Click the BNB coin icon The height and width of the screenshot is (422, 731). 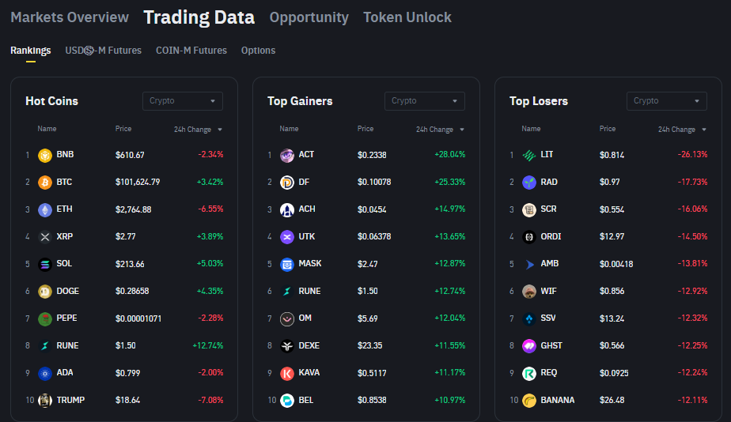pyautogui.click(x=45, y=155)
